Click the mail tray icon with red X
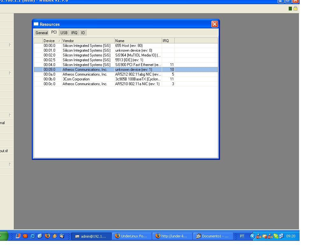The height and width of the screenshot is (245, 326). 265,236
